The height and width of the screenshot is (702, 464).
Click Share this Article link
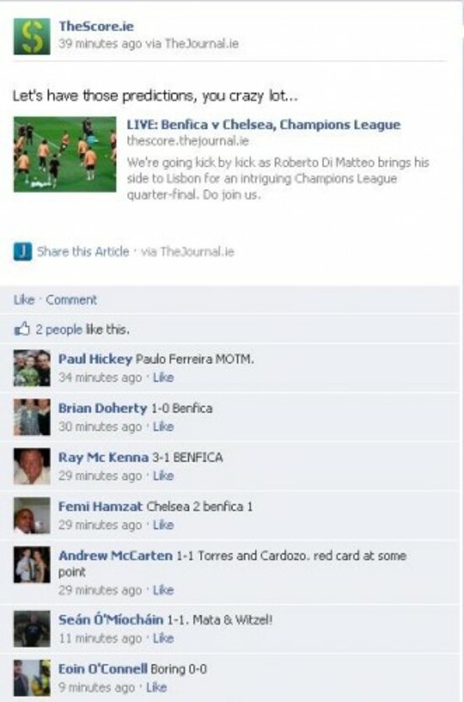pyautogui.click(x=84, y=252)
